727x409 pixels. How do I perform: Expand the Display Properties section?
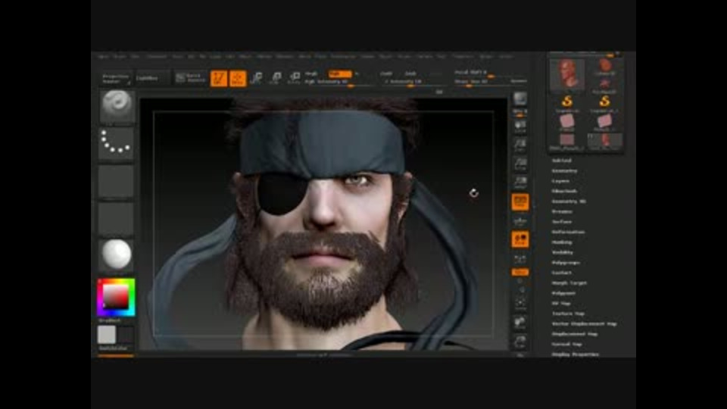(576, 354)
